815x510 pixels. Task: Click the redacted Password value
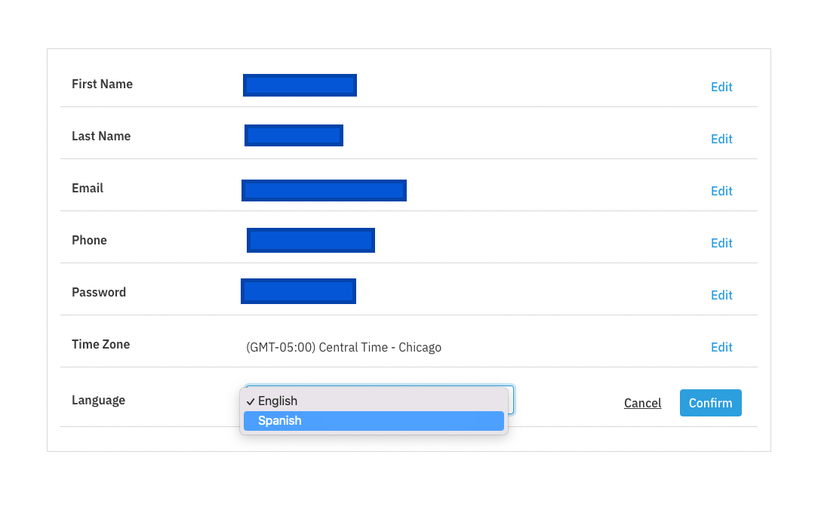point(298,291)
